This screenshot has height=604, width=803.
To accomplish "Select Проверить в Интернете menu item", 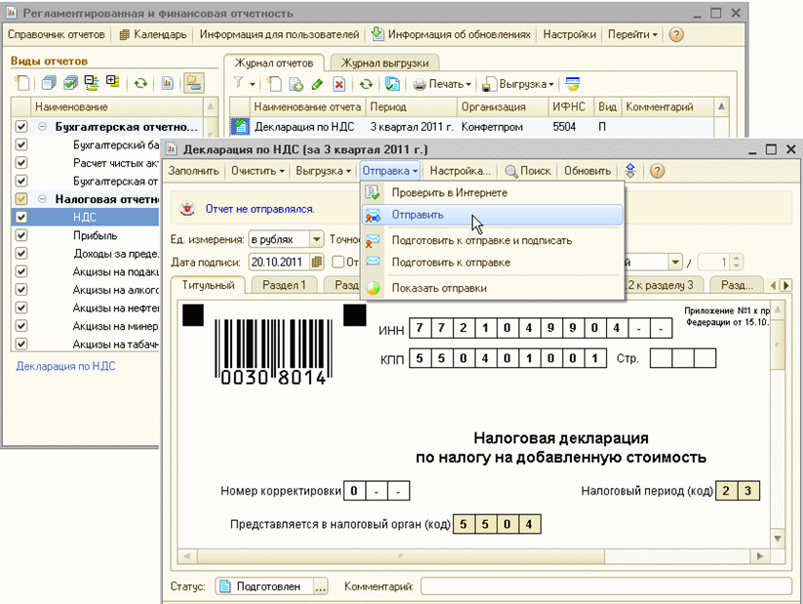I will coord(493,192).
